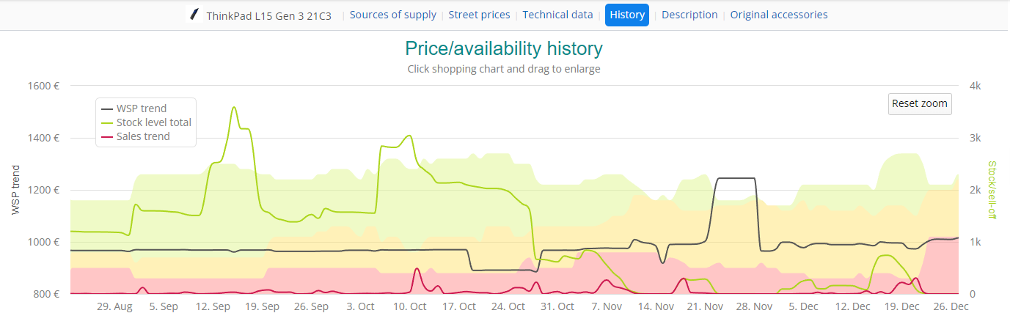The height and width of the screenshot is (324, 1010).
Task: Toggle the WSP trend legend series
Action: pos(141,108)
